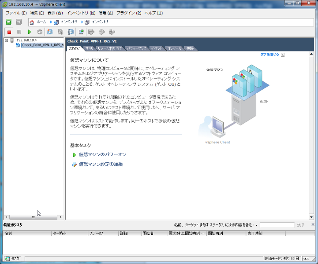The height and width of the screenshot is (264, 318).
Task: Click the forward navigation arrow
Action: (19, 22)
